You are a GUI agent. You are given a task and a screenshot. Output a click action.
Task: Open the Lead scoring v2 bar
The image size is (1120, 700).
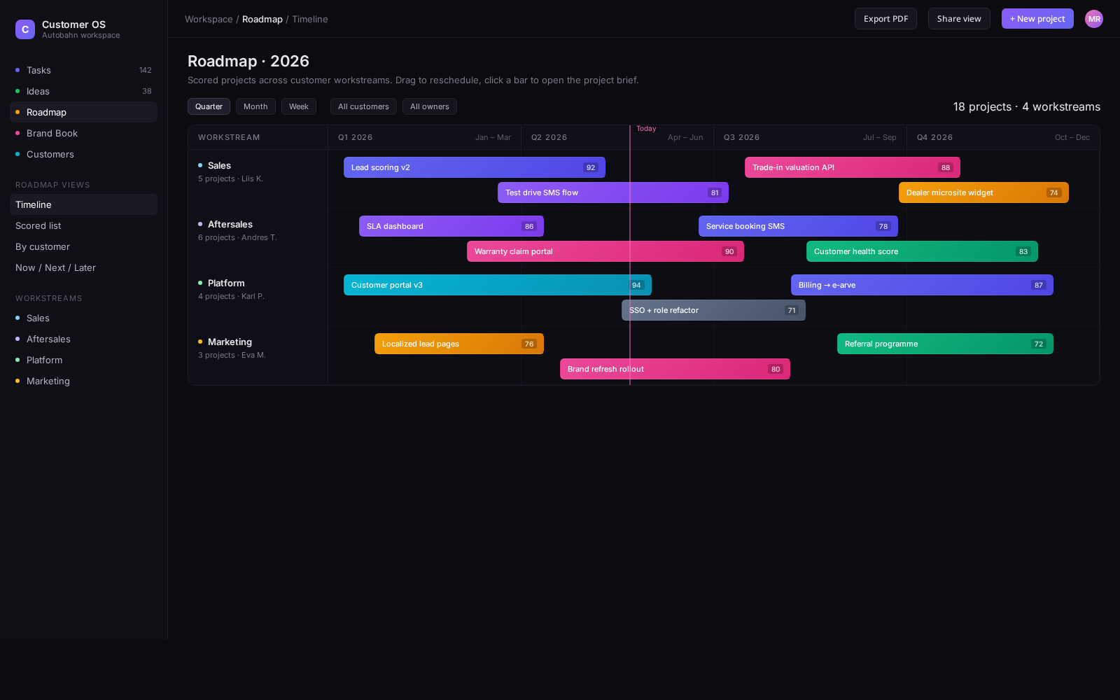[x=475, y=167]
